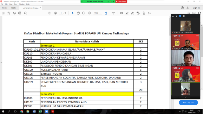Share a link to the file
203x114 pixels.
point(188,13)
